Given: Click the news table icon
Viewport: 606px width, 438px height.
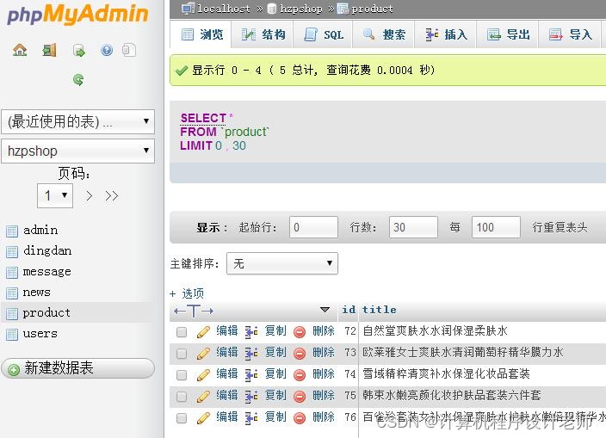Looking at the screenshot, I should coord(12,293).
